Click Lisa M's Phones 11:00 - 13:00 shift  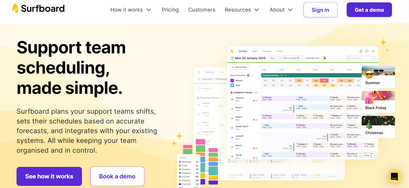(x=312, y=155)
